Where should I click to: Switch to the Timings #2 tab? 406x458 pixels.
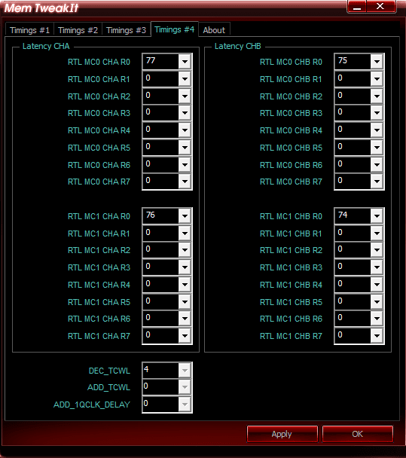78,30
